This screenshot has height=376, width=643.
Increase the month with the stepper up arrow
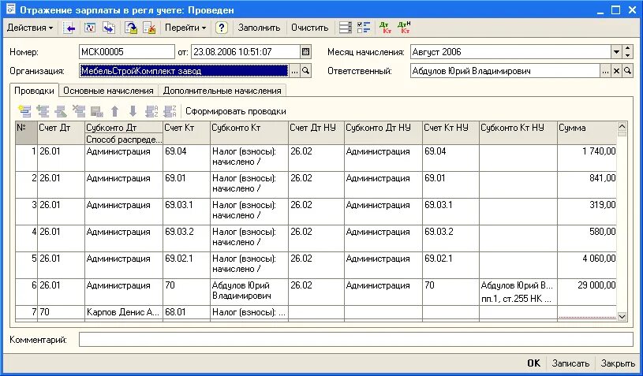[x=628, y=49]
